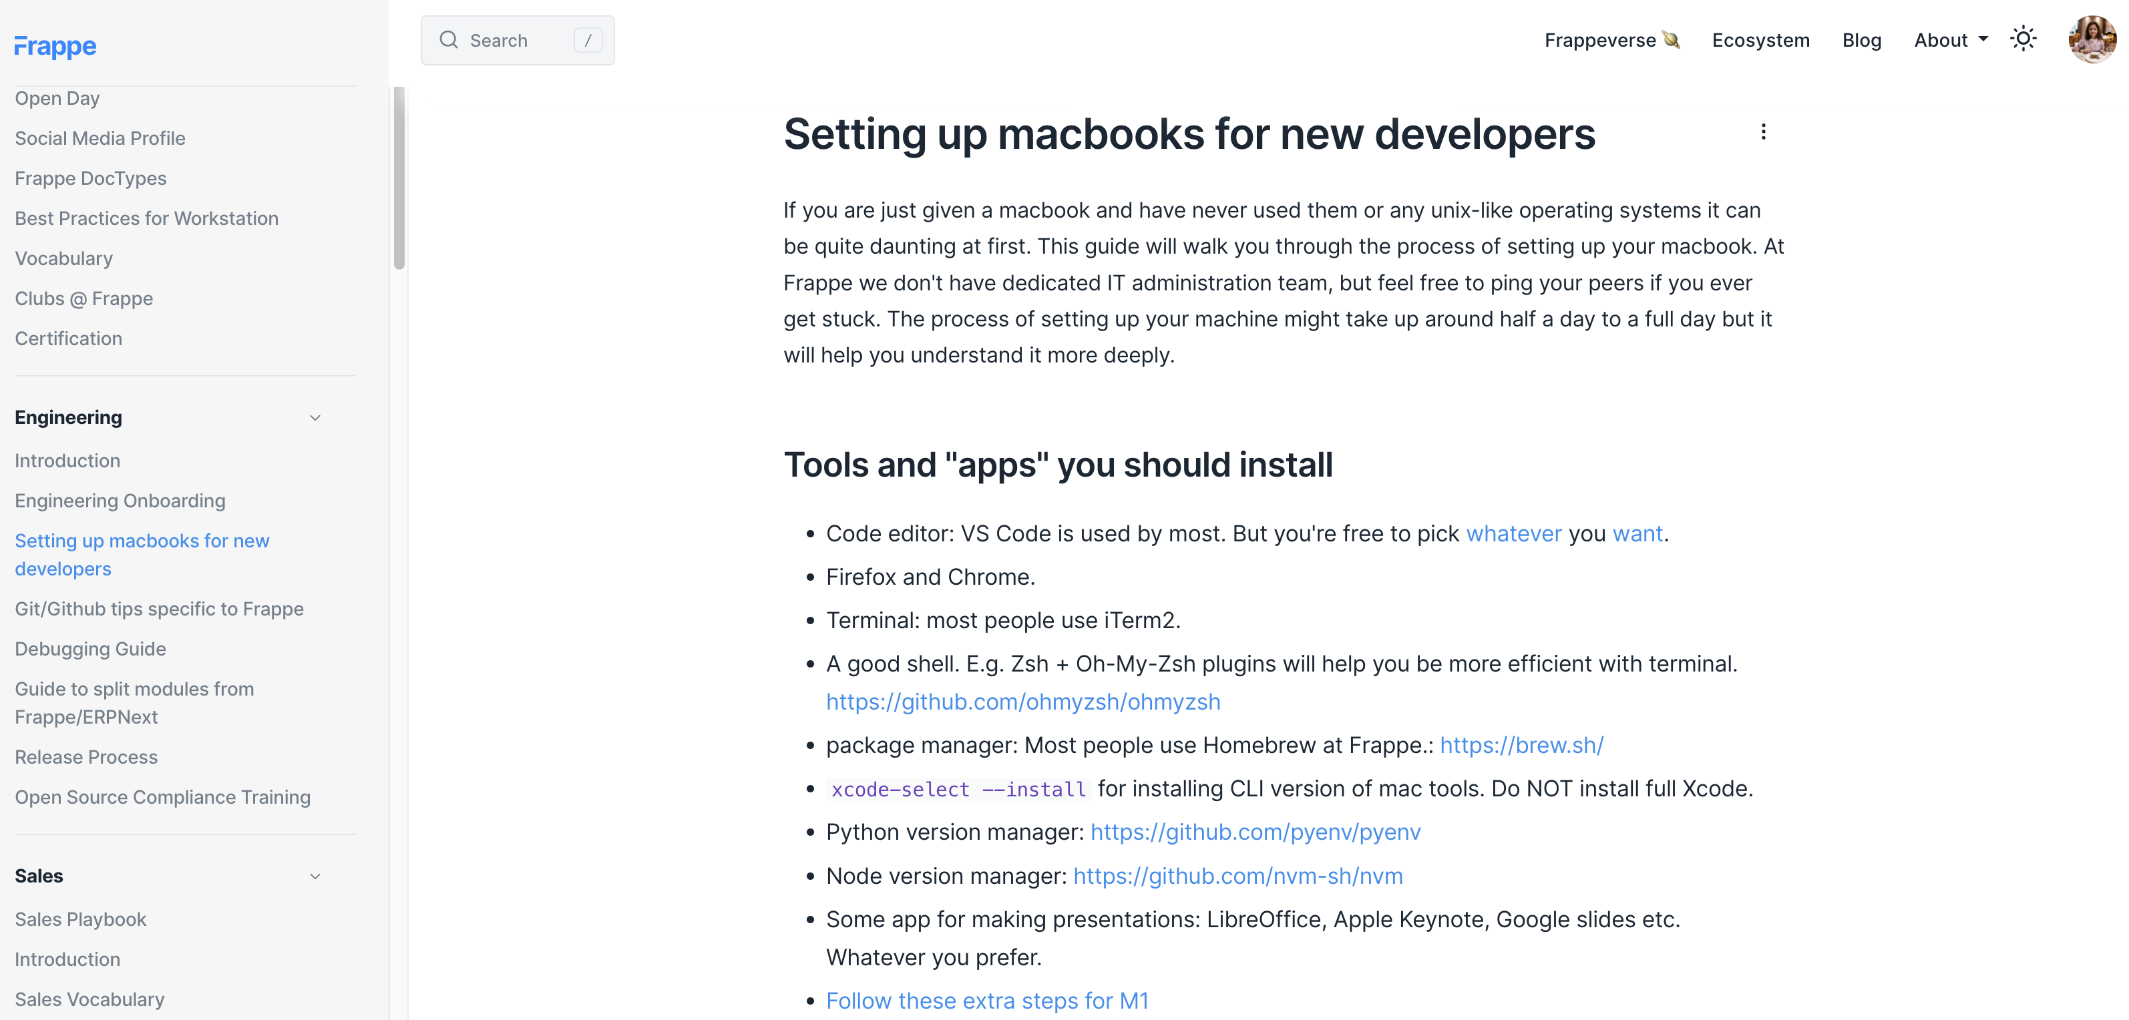The image size is (2129, 1020).
Task: Click the page title heading
Action: click(x=1189, y=134)
